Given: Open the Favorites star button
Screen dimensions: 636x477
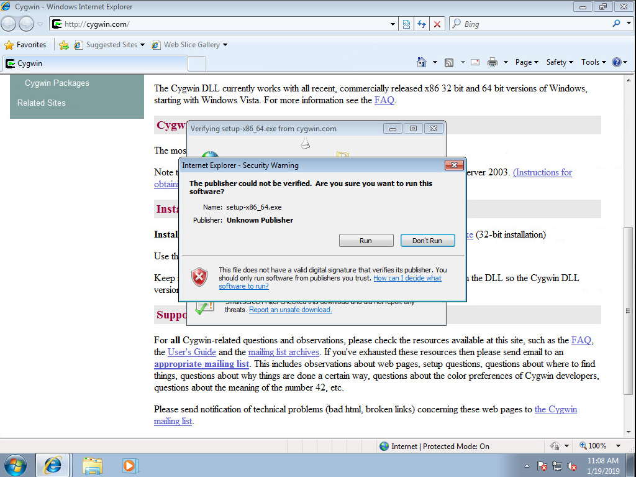Looking at the screenshot, I should coord(25,45).
